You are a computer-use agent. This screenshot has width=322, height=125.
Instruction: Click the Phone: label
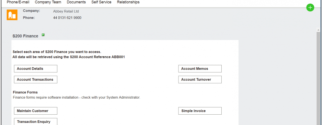[x=29, y=18]
